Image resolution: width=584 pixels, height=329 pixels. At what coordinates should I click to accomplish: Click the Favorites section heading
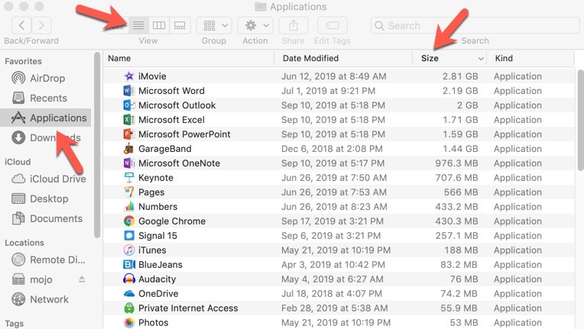(x=23, y=61)
